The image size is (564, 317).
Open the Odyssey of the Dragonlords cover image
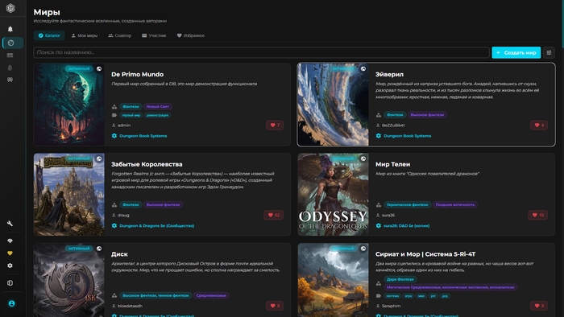[333, 195]
